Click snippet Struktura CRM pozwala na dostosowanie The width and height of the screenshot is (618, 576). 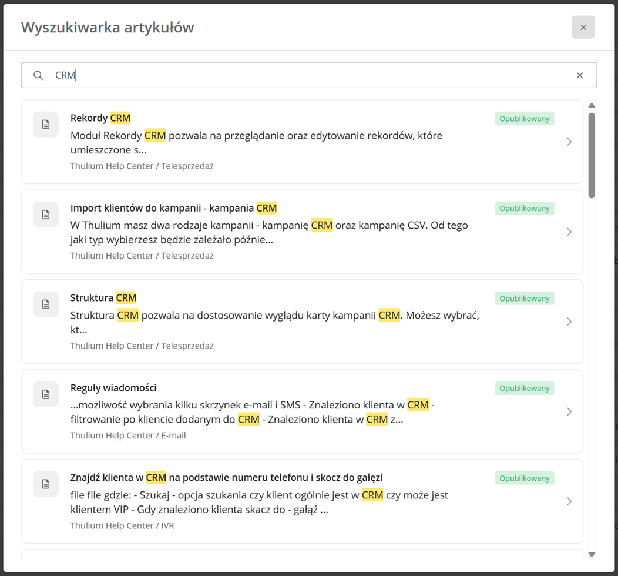pos(275,323)
